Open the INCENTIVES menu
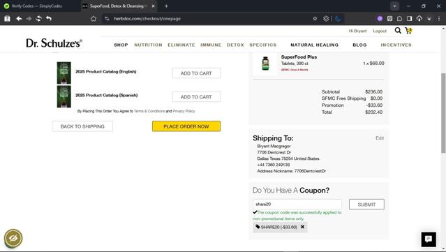Image resolution: width=446 pixels, height=252 pixels. point(396,45)
